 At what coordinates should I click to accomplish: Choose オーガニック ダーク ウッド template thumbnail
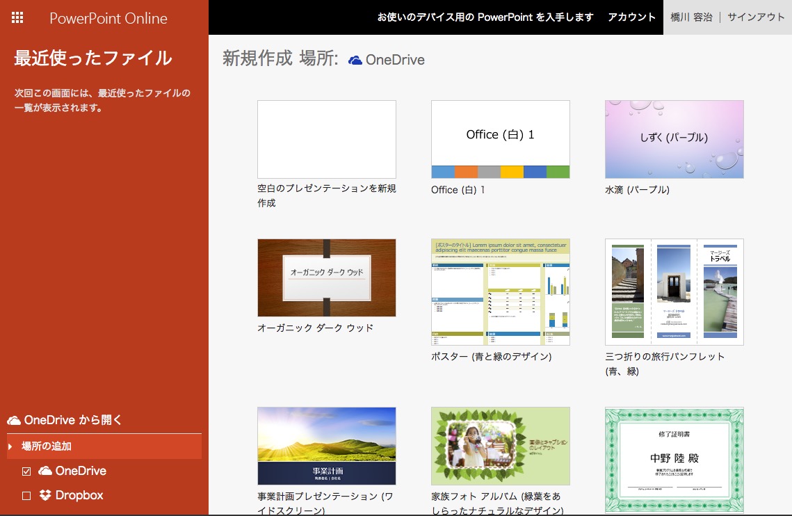coord(327,278)
